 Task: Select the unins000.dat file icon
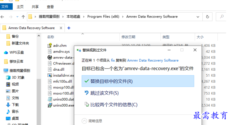coord(50,99)
